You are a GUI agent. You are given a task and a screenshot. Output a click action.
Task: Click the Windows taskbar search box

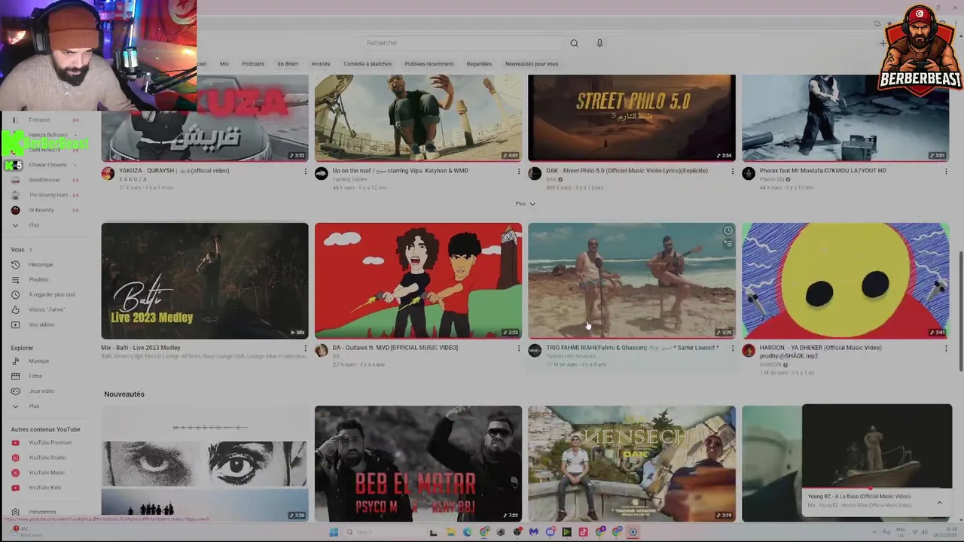pyautogui.click(x=383, y=532)
